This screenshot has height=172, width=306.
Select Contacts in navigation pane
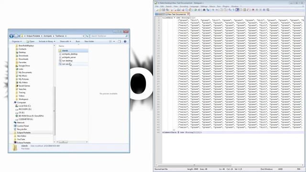click(22, 49)
